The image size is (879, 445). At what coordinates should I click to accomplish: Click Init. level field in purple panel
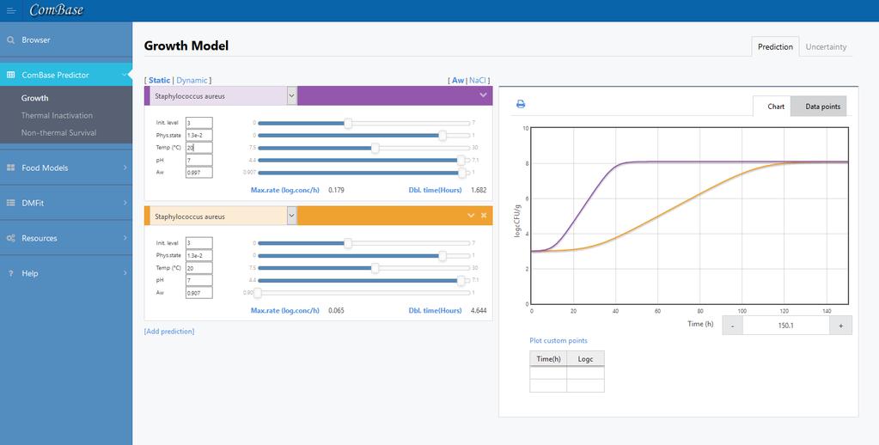(x=199, y=123)
